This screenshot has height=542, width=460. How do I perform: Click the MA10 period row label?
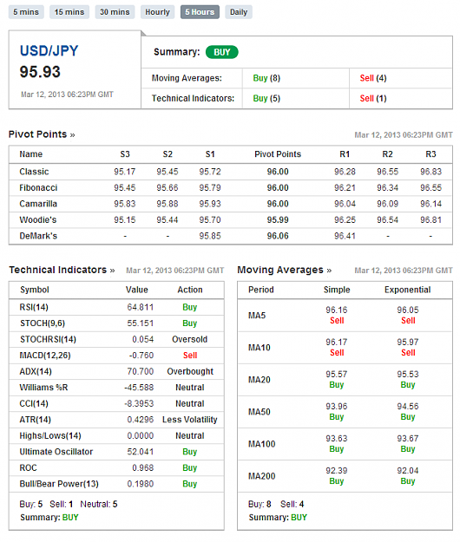(x=260, y=348)
